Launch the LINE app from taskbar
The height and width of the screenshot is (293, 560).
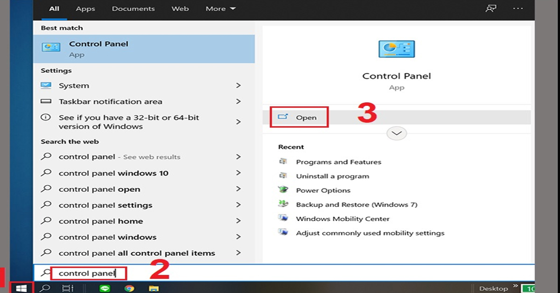105,288
